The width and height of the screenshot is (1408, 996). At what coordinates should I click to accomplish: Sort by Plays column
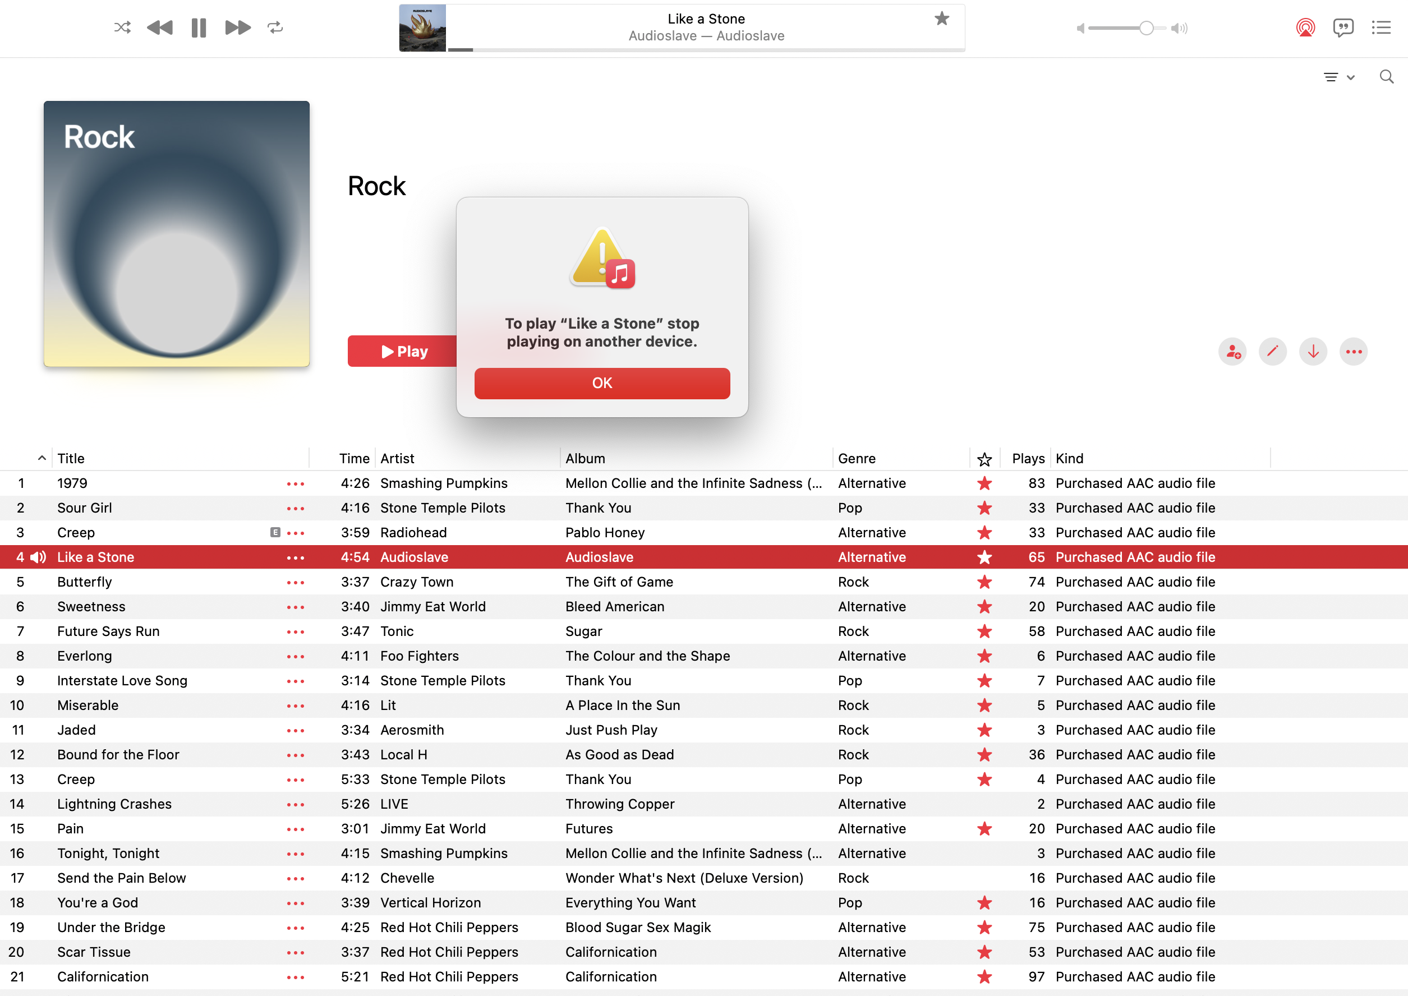pos(1028,459)
